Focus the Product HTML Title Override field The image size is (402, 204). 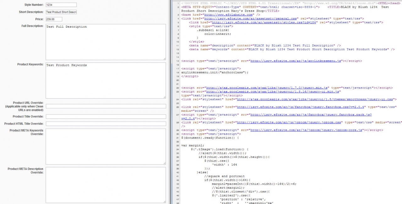(106, 124)
